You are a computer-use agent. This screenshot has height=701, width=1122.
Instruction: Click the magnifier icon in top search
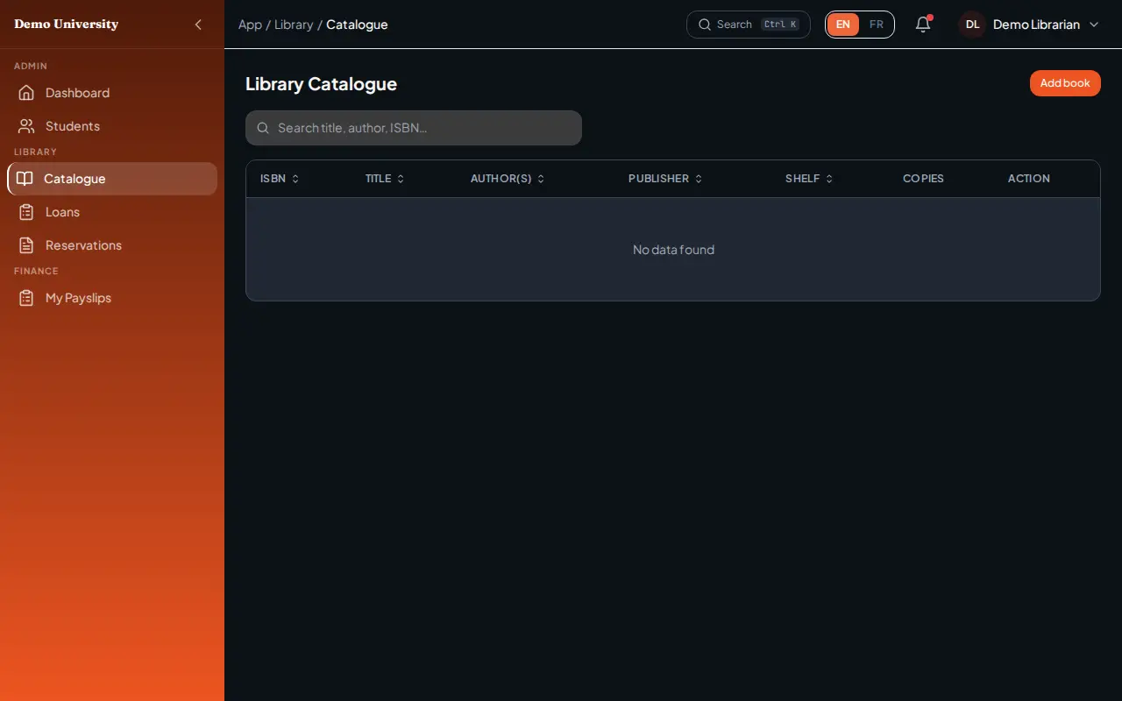[x=704, y=25]
